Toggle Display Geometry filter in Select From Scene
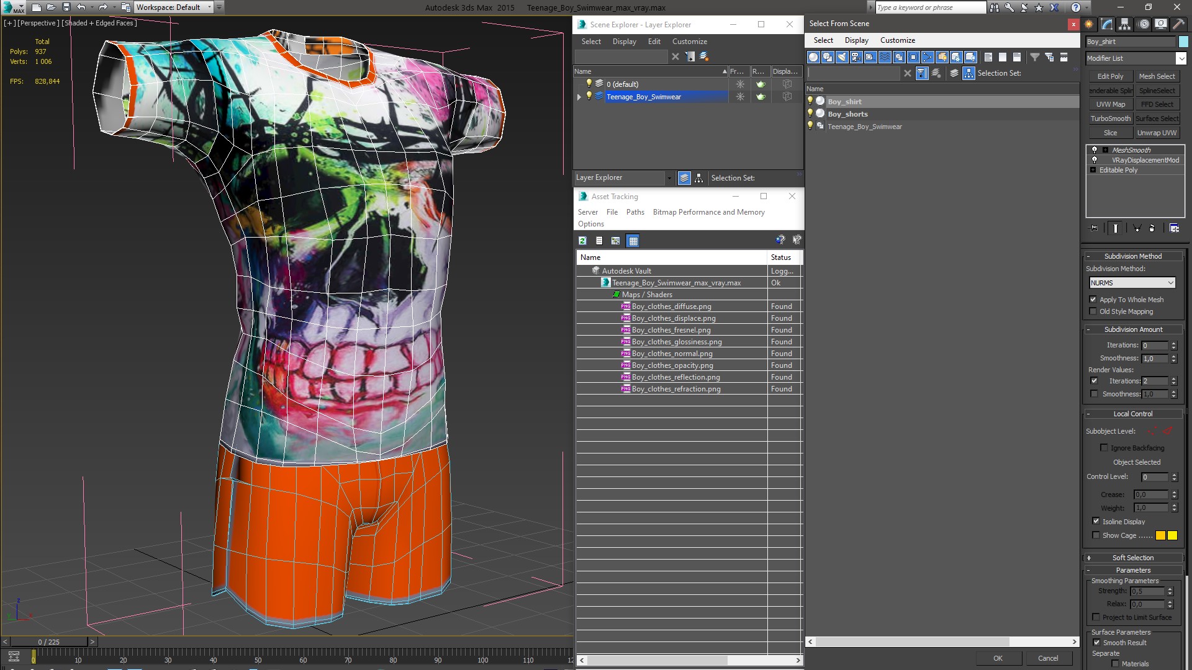 pos(813,57)
